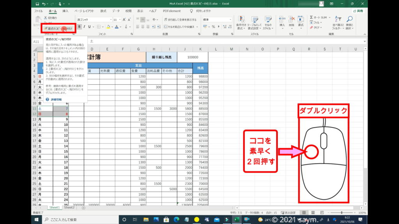The width and height of the screenshot is (399, 224).
Task: Click the Sort & Filter (並べ替えとフィルター) icon
Action: click(337, 19)
